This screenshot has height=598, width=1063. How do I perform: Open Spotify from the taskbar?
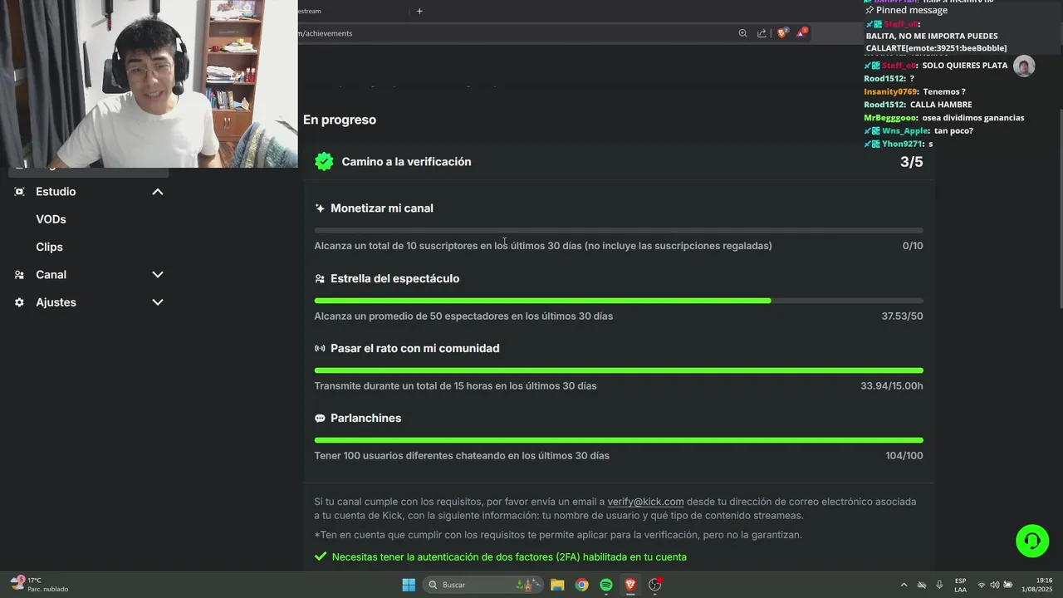click(x=606, y=585)
